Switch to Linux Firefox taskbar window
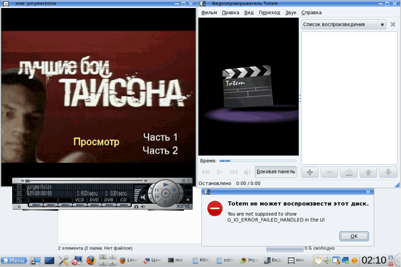The image size is (401, 267). 129,260
